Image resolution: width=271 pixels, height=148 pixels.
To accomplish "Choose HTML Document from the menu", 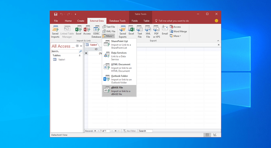I will tap(119, 68).
